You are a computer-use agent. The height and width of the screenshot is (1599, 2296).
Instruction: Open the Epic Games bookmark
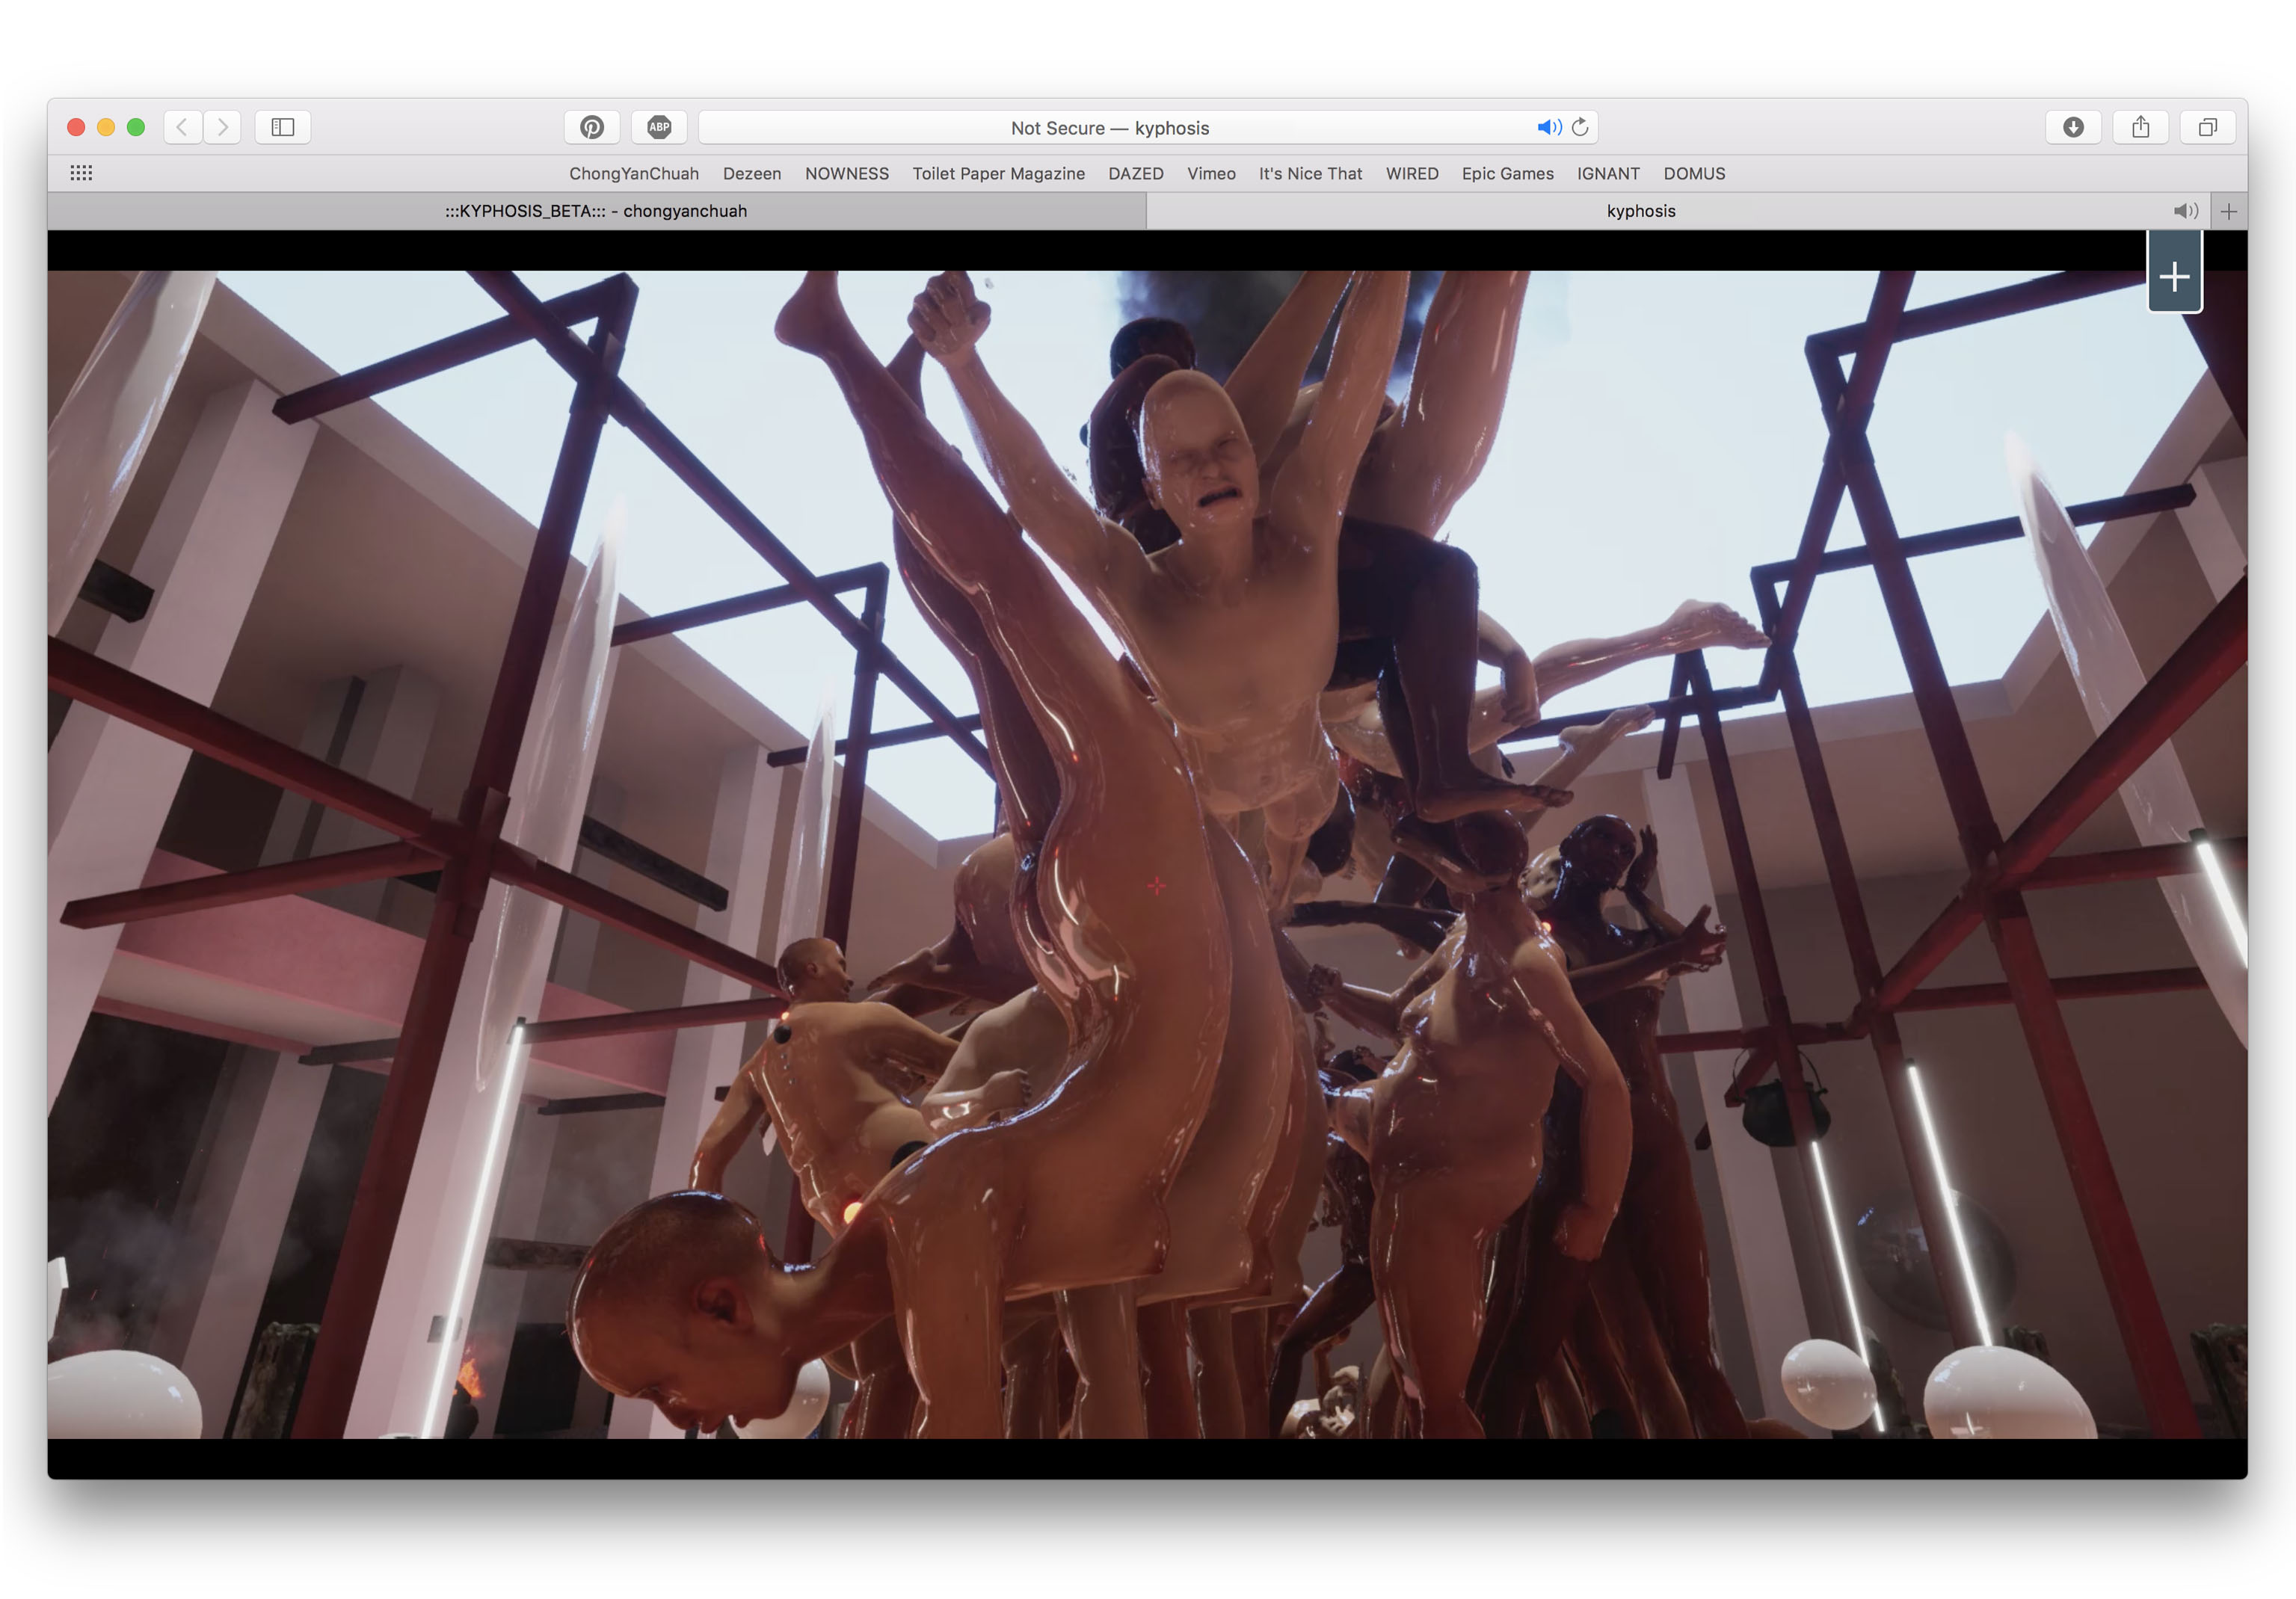[1507, 174]
